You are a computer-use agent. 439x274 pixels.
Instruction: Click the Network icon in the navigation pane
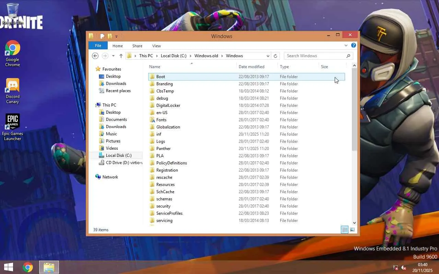click(x=98, y=177)
